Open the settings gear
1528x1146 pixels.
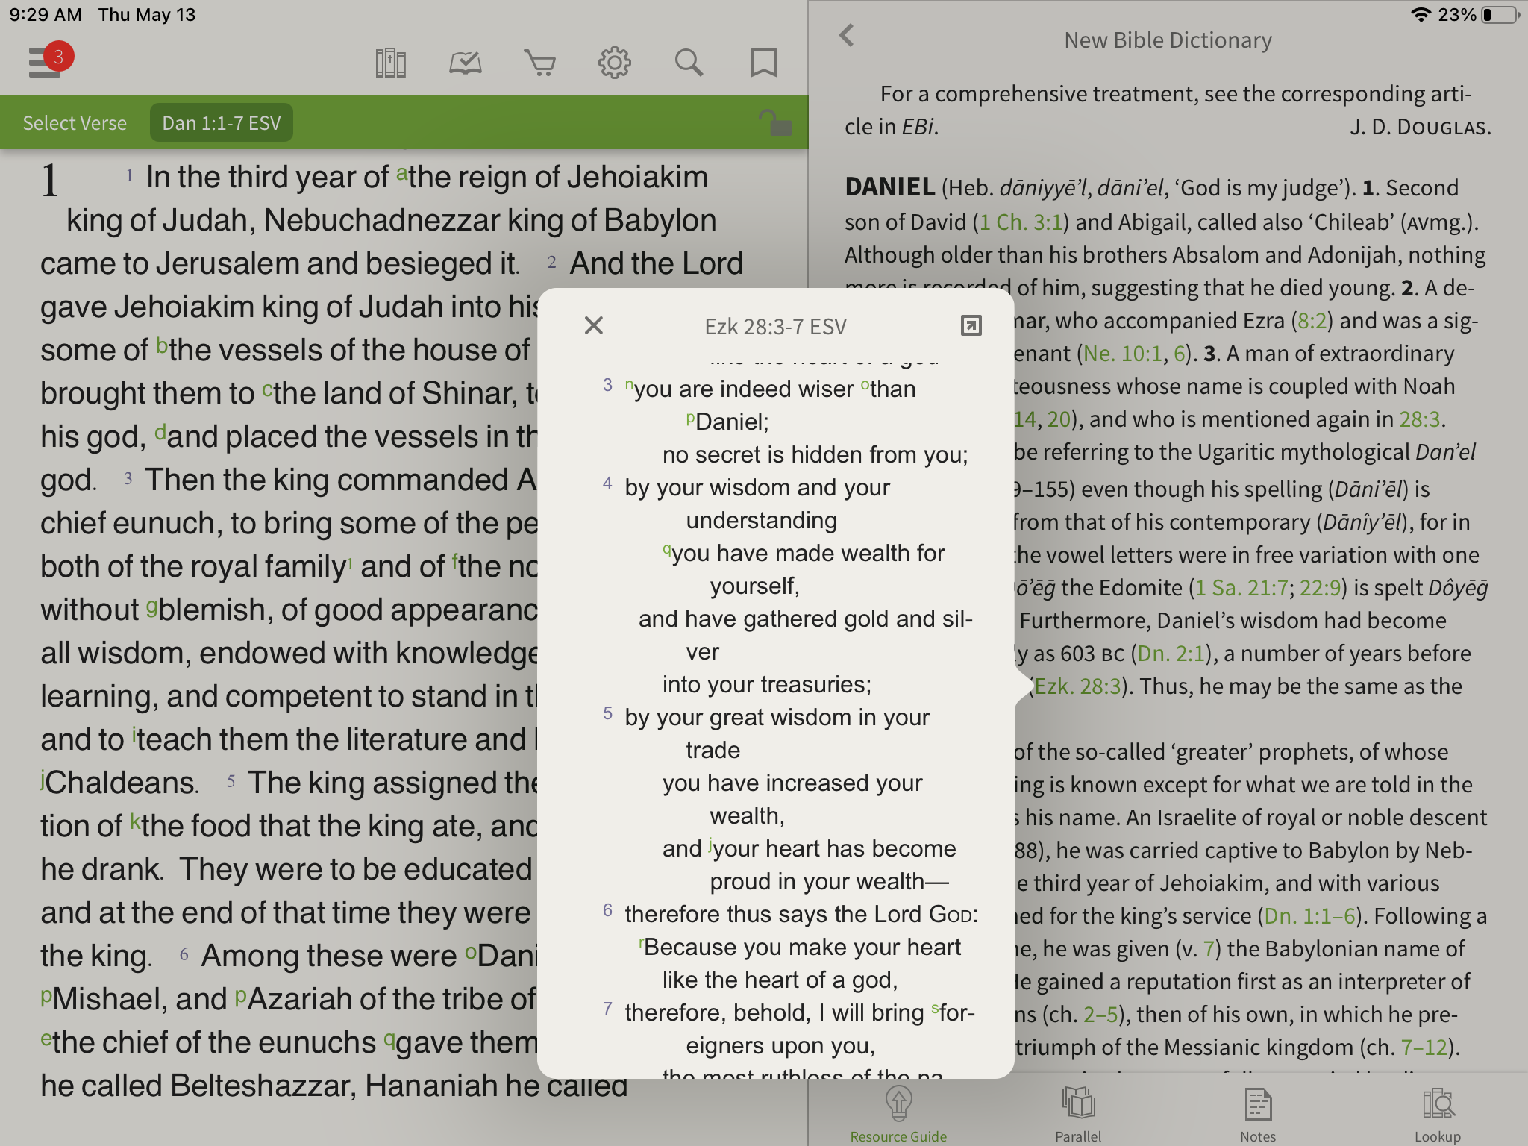tap(614, 63)
